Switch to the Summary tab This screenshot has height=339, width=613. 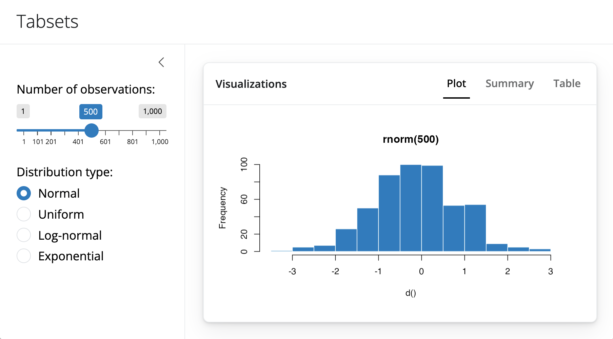click(x=510, y=84)
